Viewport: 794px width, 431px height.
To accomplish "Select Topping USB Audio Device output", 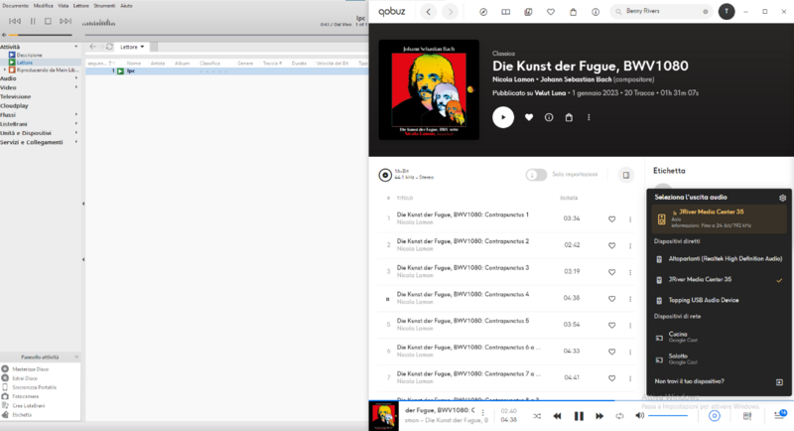I will tap(719, 300).
